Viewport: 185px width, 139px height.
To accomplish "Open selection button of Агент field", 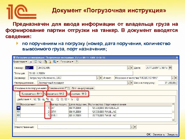I will tap(173, 78).
